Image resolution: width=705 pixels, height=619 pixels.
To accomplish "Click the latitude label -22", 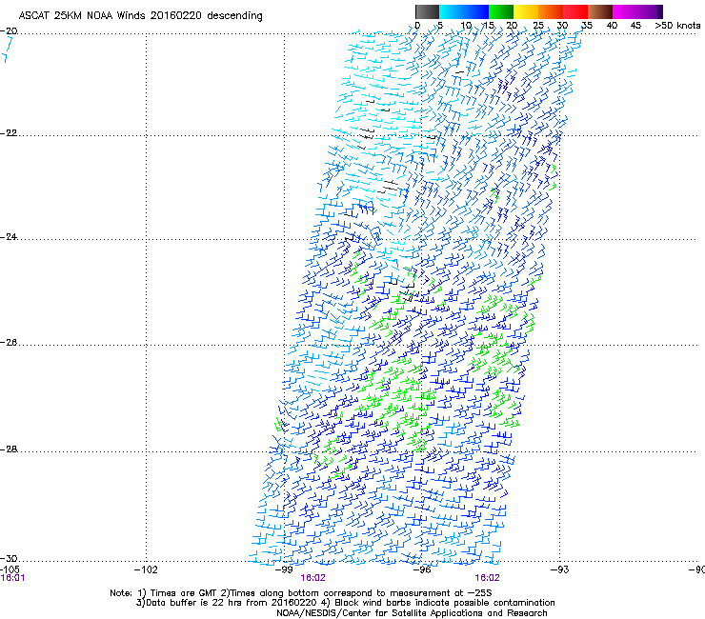I will 9,133.
